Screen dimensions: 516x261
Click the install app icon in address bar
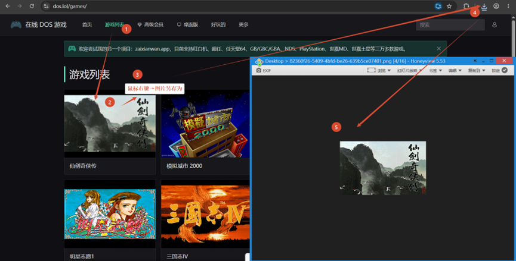point(438,6)
